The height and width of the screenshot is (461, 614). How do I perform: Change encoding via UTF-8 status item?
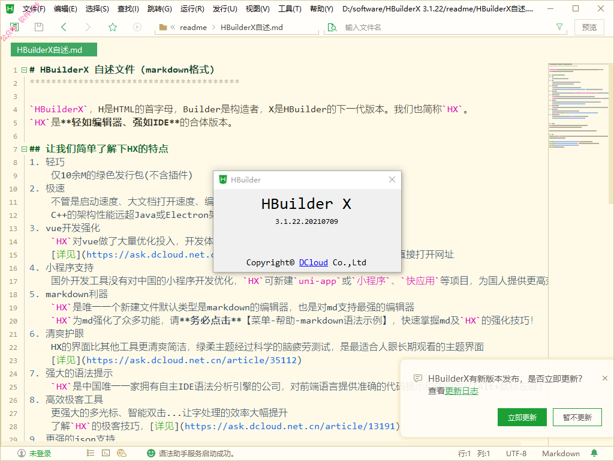516,454
